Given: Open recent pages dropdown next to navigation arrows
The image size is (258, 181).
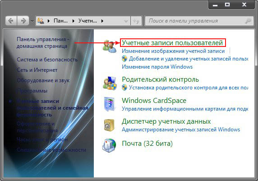Looking at the screenshot, I should coord(32,21).
